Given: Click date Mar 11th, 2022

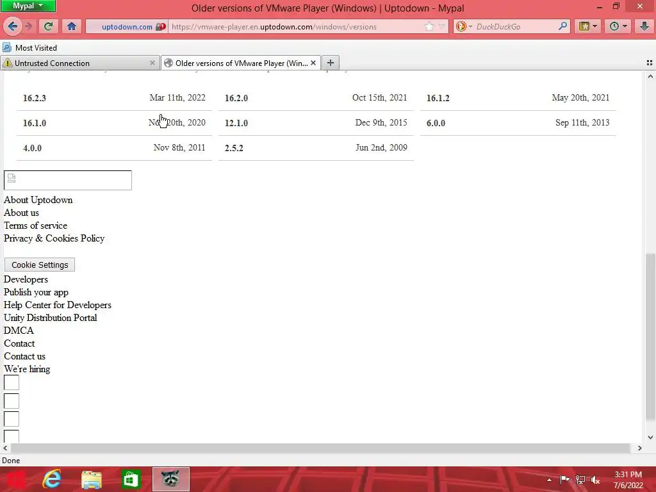Looking at the screenshot, I should pyautogui.click(x=177, y=97).
